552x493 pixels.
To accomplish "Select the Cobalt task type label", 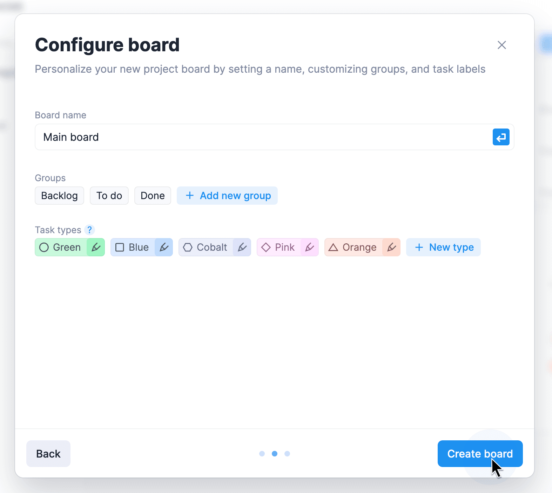I will [206, 247].
